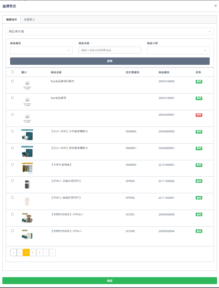The width and height of the screenshot is (219, 288).
Task: Go to next page with › button
Action: [x=46, y=253]
